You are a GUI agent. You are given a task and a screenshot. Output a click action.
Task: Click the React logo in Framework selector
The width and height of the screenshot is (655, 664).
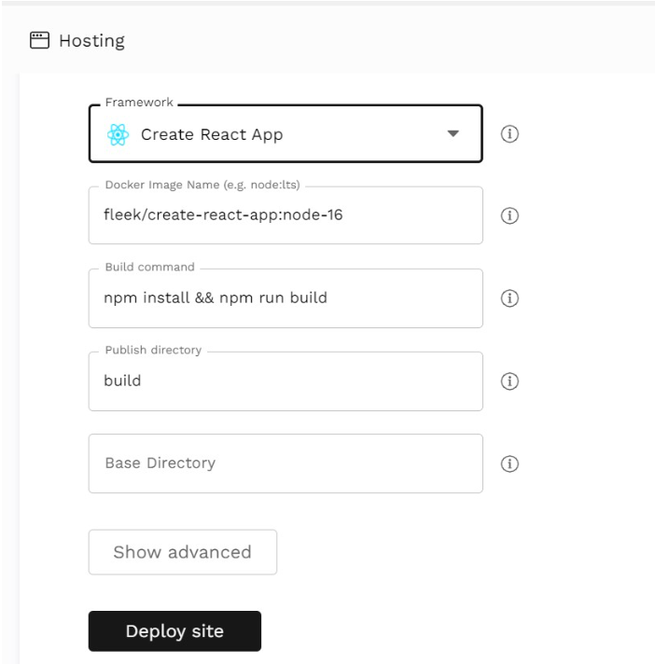pyautogui.click(x=118, y=134)
